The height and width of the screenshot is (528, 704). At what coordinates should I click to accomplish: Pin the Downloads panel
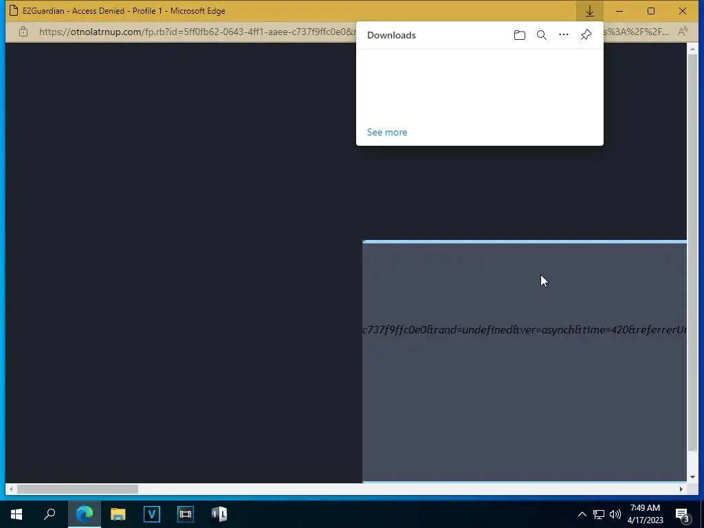tap(586, 34)
